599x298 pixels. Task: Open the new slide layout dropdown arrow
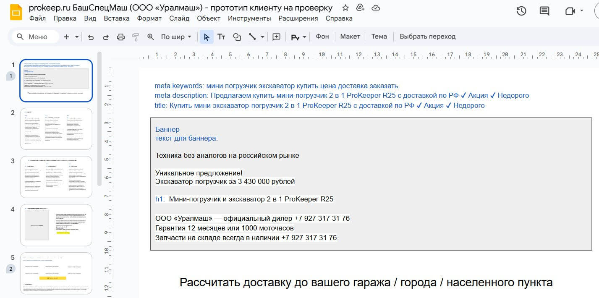[77, 37]
